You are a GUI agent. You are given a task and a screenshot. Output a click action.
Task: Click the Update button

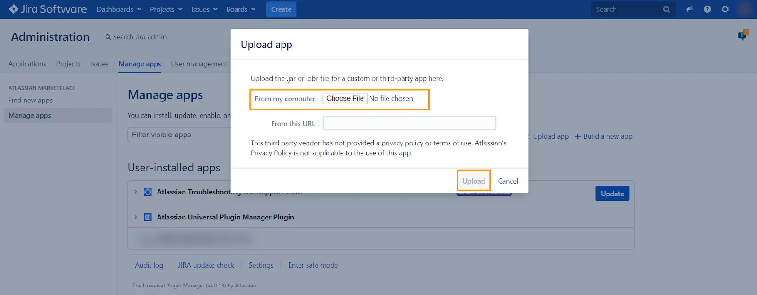pyautogui.click(x=612, y=194)
